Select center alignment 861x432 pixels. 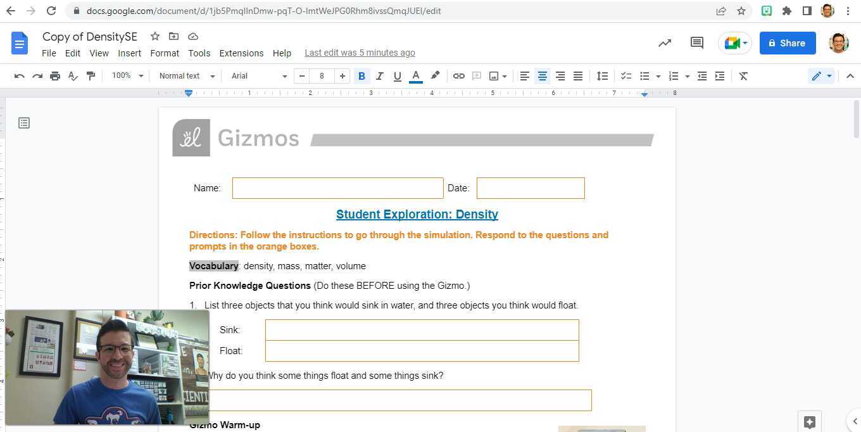coord(542,76)
